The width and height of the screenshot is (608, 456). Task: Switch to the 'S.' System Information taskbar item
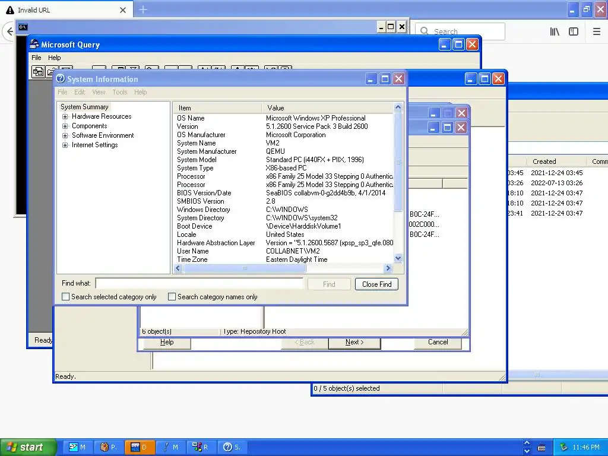click(232, 447)
